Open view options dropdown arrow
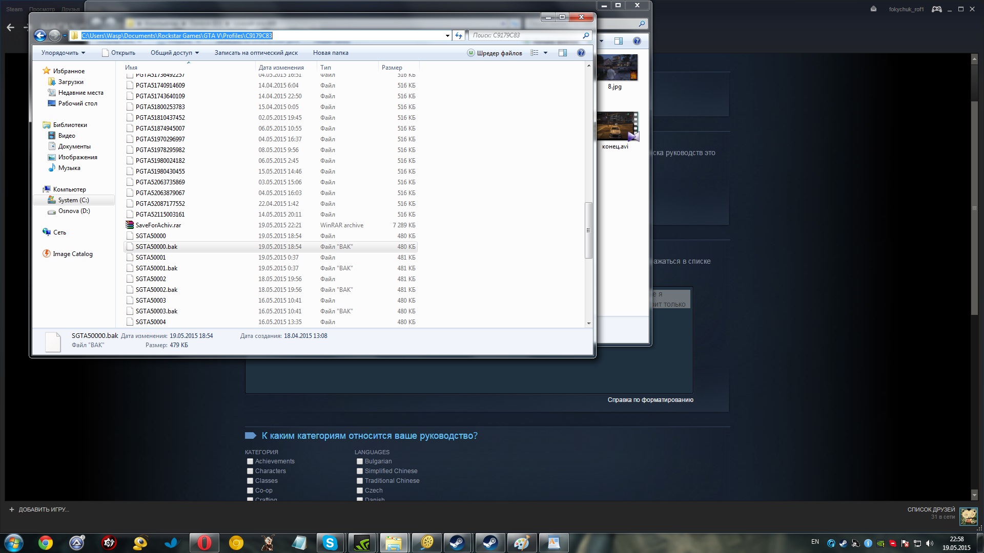The image size is (984, 553). point(545,53)
